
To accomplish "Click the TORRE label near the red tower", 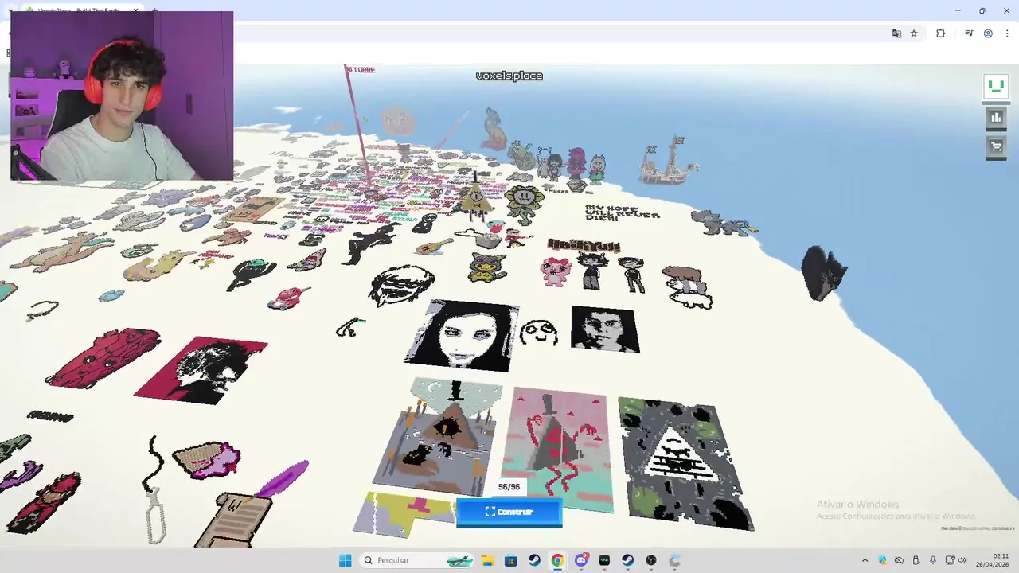I will pyautogui.click(x=362, y=70).
